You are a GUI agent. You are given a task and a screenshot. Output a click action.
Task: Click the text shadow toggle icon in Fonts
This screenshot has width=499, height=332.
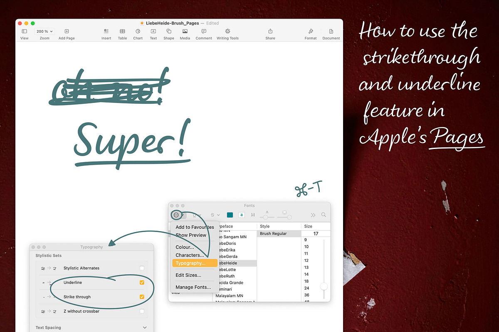coord(253,215)
